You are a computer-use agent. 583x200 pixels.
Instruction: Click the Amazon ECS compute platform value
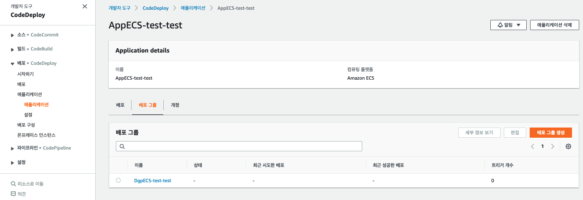[361, 78]
